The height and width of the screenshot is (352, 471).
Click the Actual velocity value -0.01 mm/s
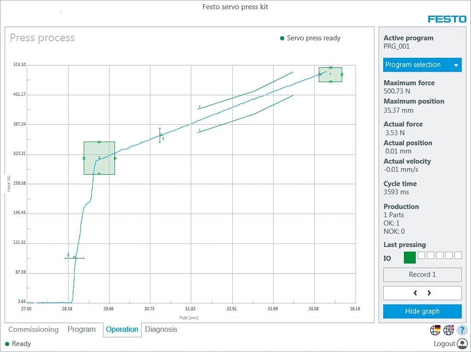pos(401,169)
